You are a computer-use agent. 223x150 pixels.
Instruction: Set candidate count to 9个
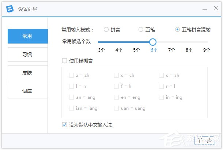[x=207, y=50]
